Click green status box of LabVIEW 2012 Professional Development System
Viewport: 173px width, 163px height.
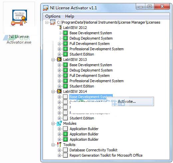65,49
